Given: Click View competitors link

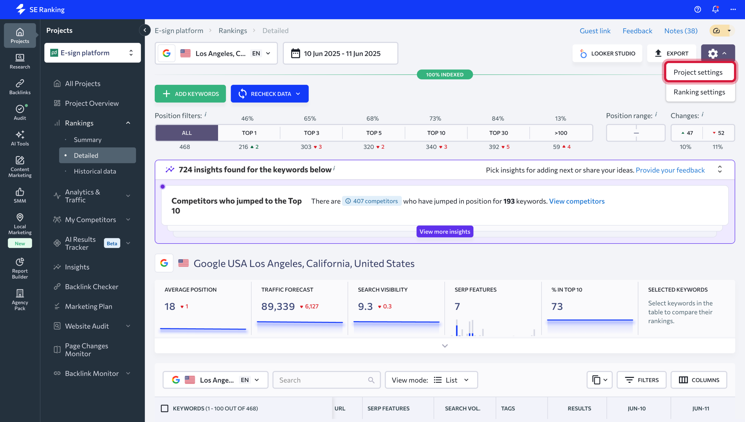Looking at the screenshot, I should tap(577, 201).
